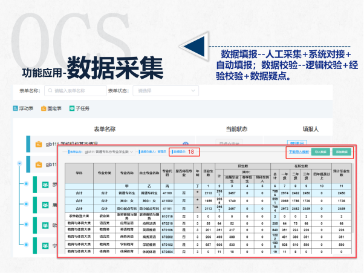Click the 浮动表 table type icon
The width and height of the screenshot is (364, 273).
[x=16, y=109]
